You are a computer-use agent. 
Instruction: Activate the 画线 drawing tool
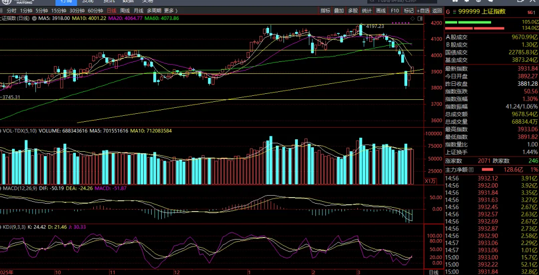[x=381, y=10]
